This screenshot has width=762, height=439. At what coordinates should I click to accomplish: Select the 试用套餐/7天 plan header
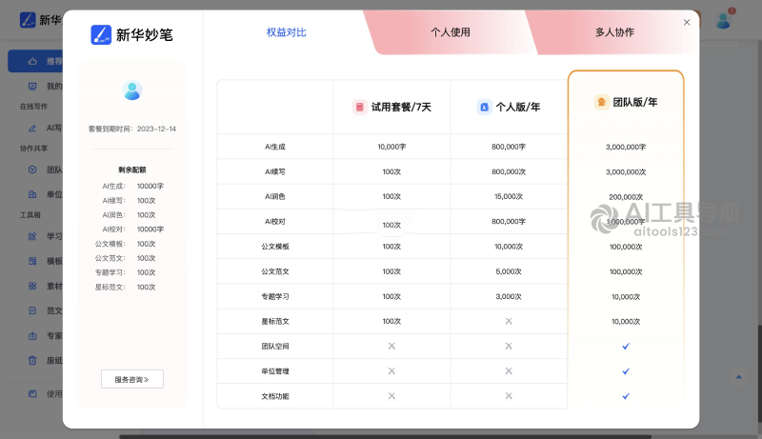point(391,107)
